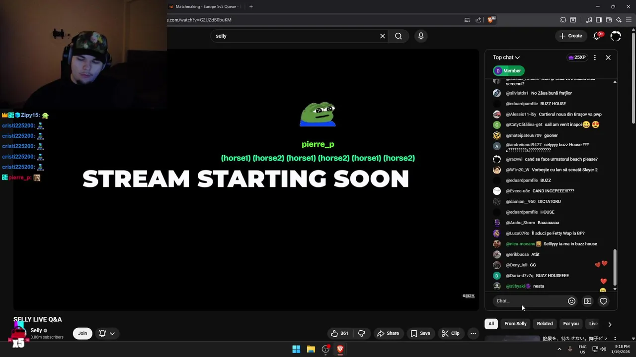Show more chips with right arrow
The height and width of the screenshot is (357, 636).
point(610,324)
